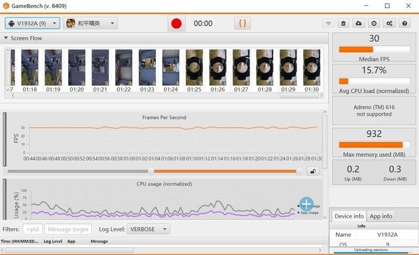Click the Screen Flow left scroll arrow
419x255 pixels.
click(12, 95)
